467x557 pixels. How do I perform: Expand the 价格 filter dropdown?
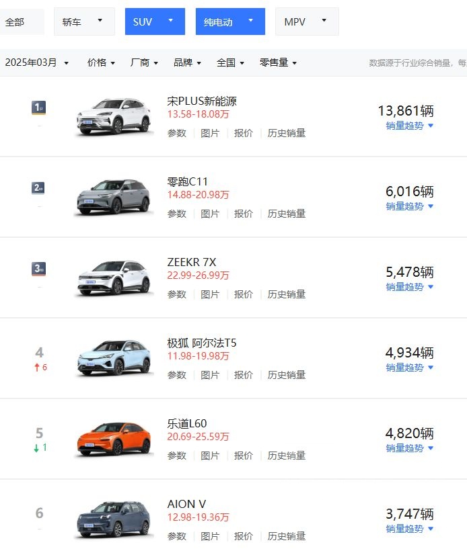(101, 62)
